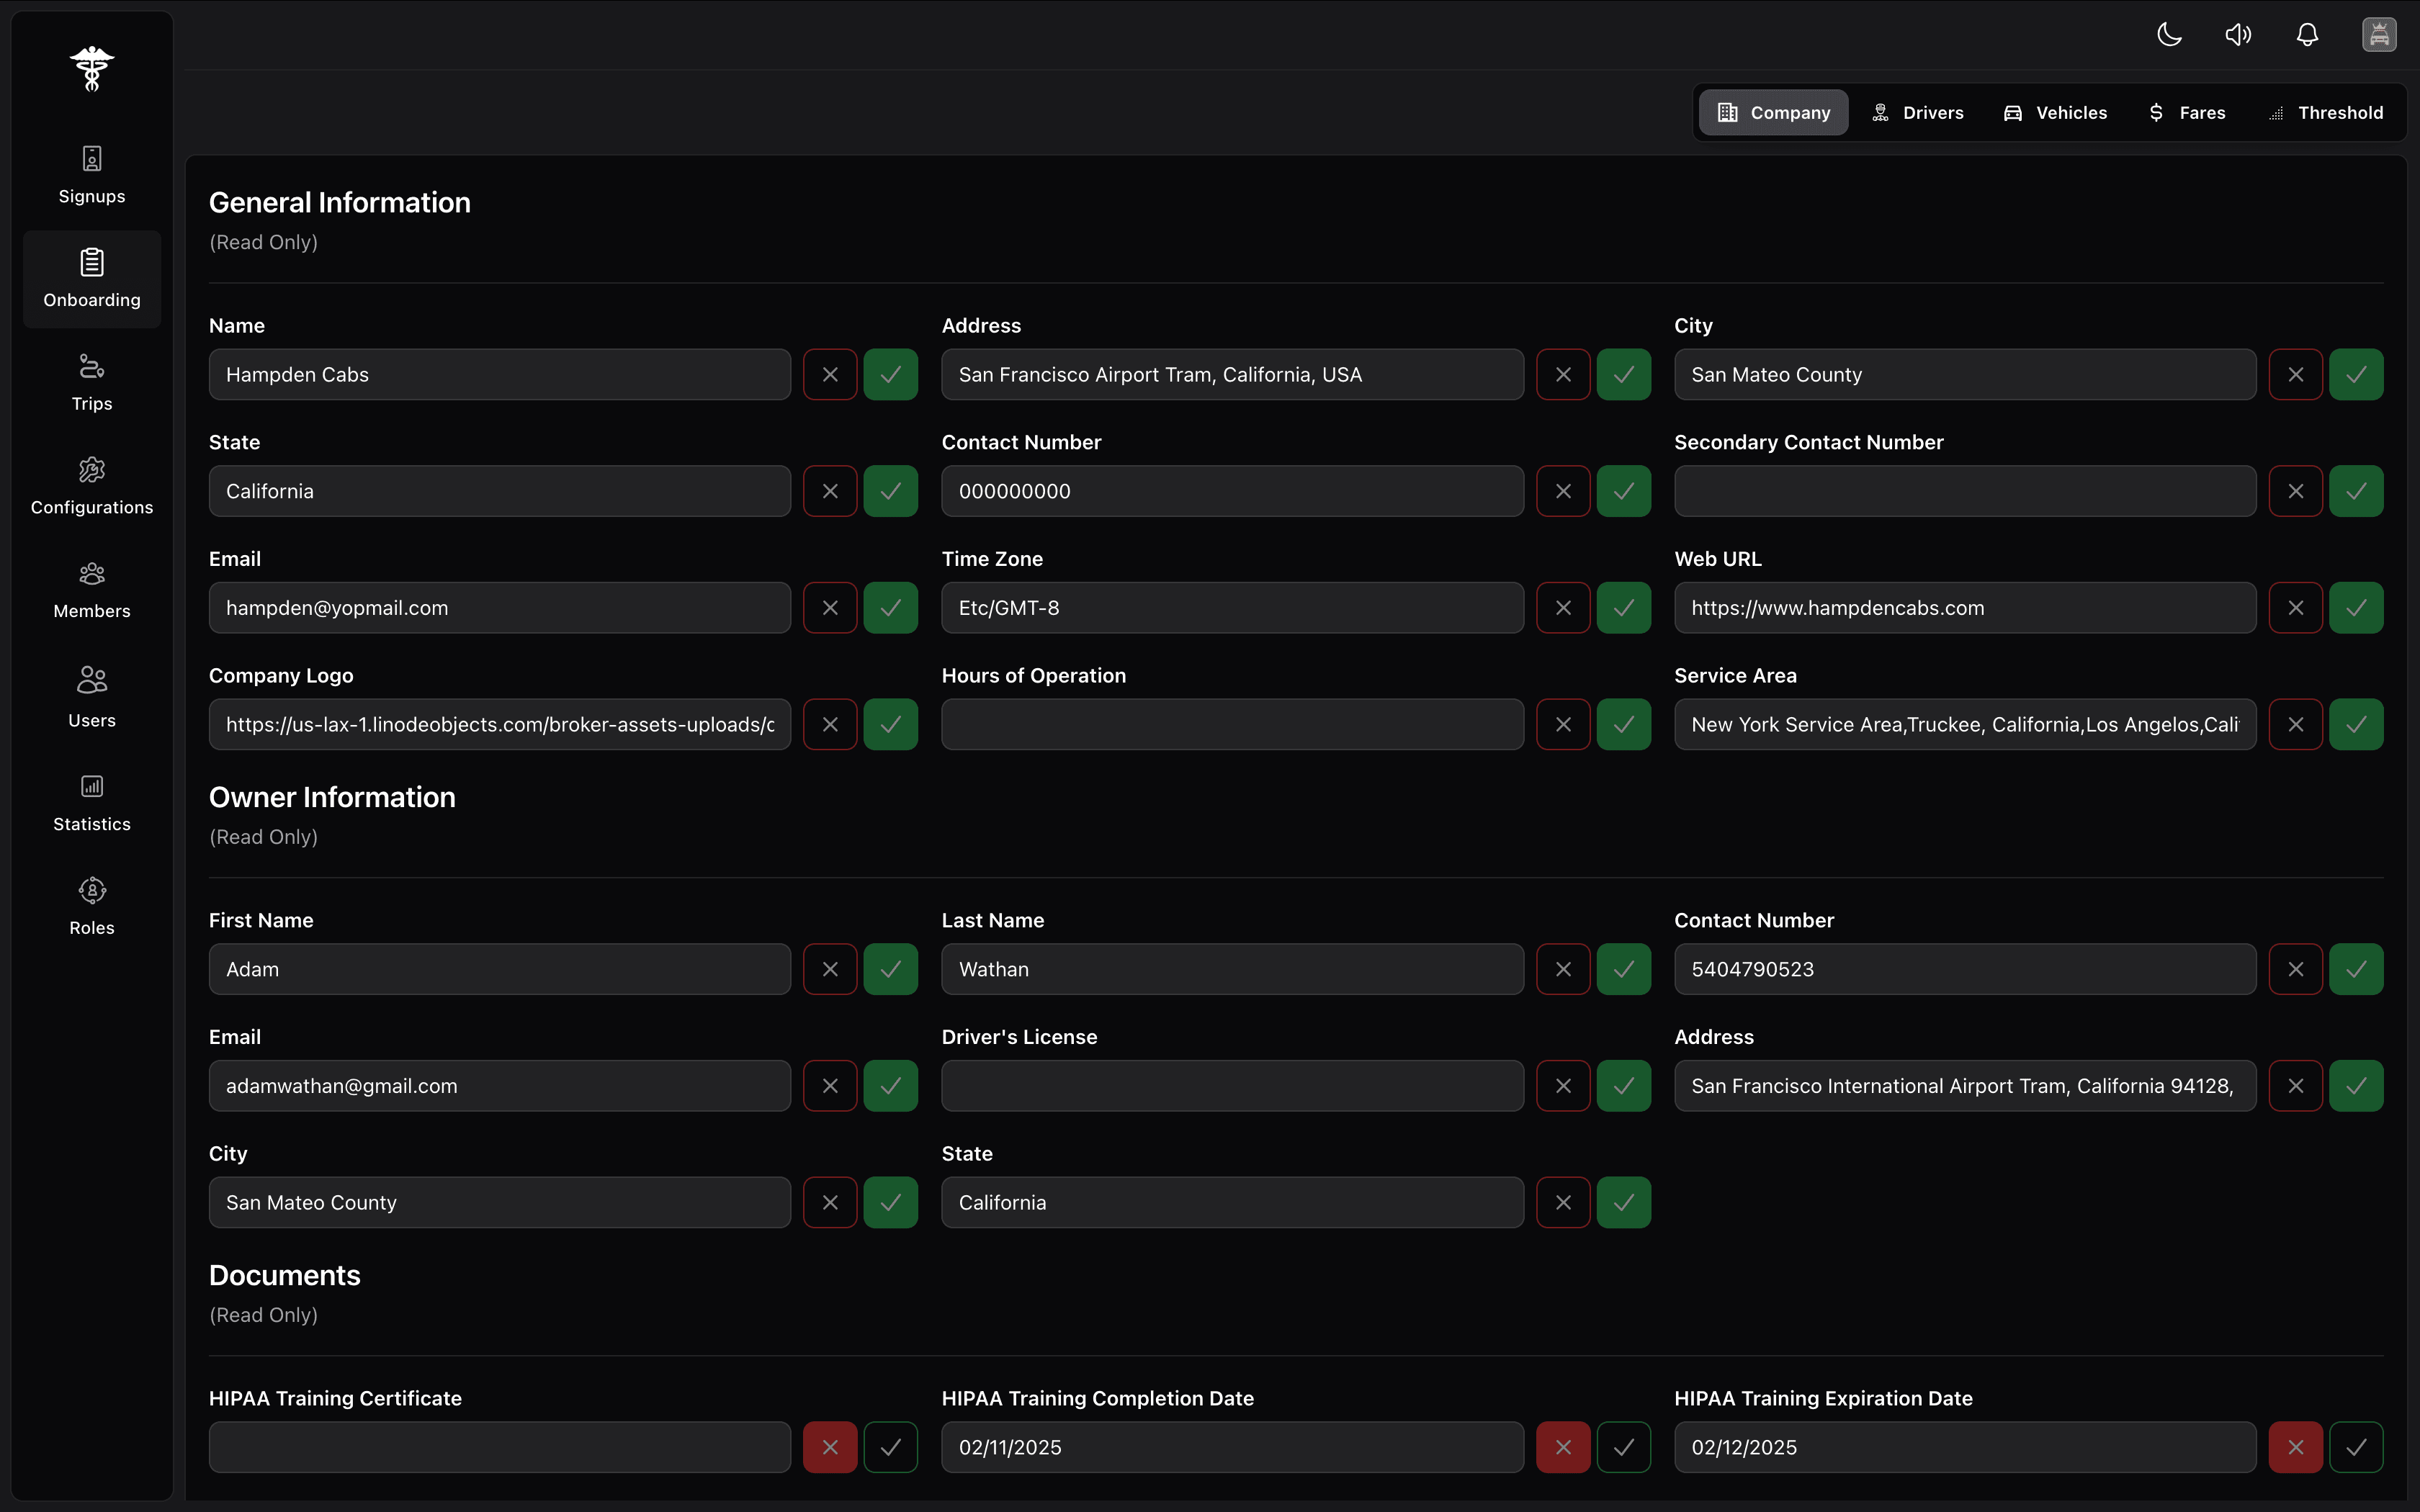The width and height of the screenshot is (2420, 1512).
Task: Click the volume icon in the top bar
Action: click(2238, 34)
